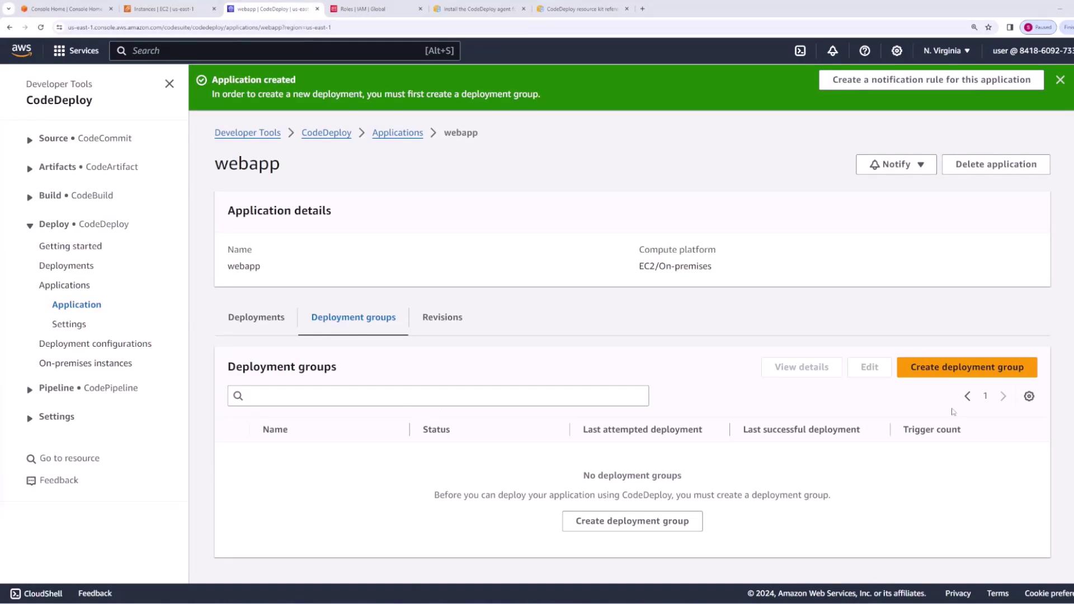Switch to the Deployments tab

click(256, 317)
